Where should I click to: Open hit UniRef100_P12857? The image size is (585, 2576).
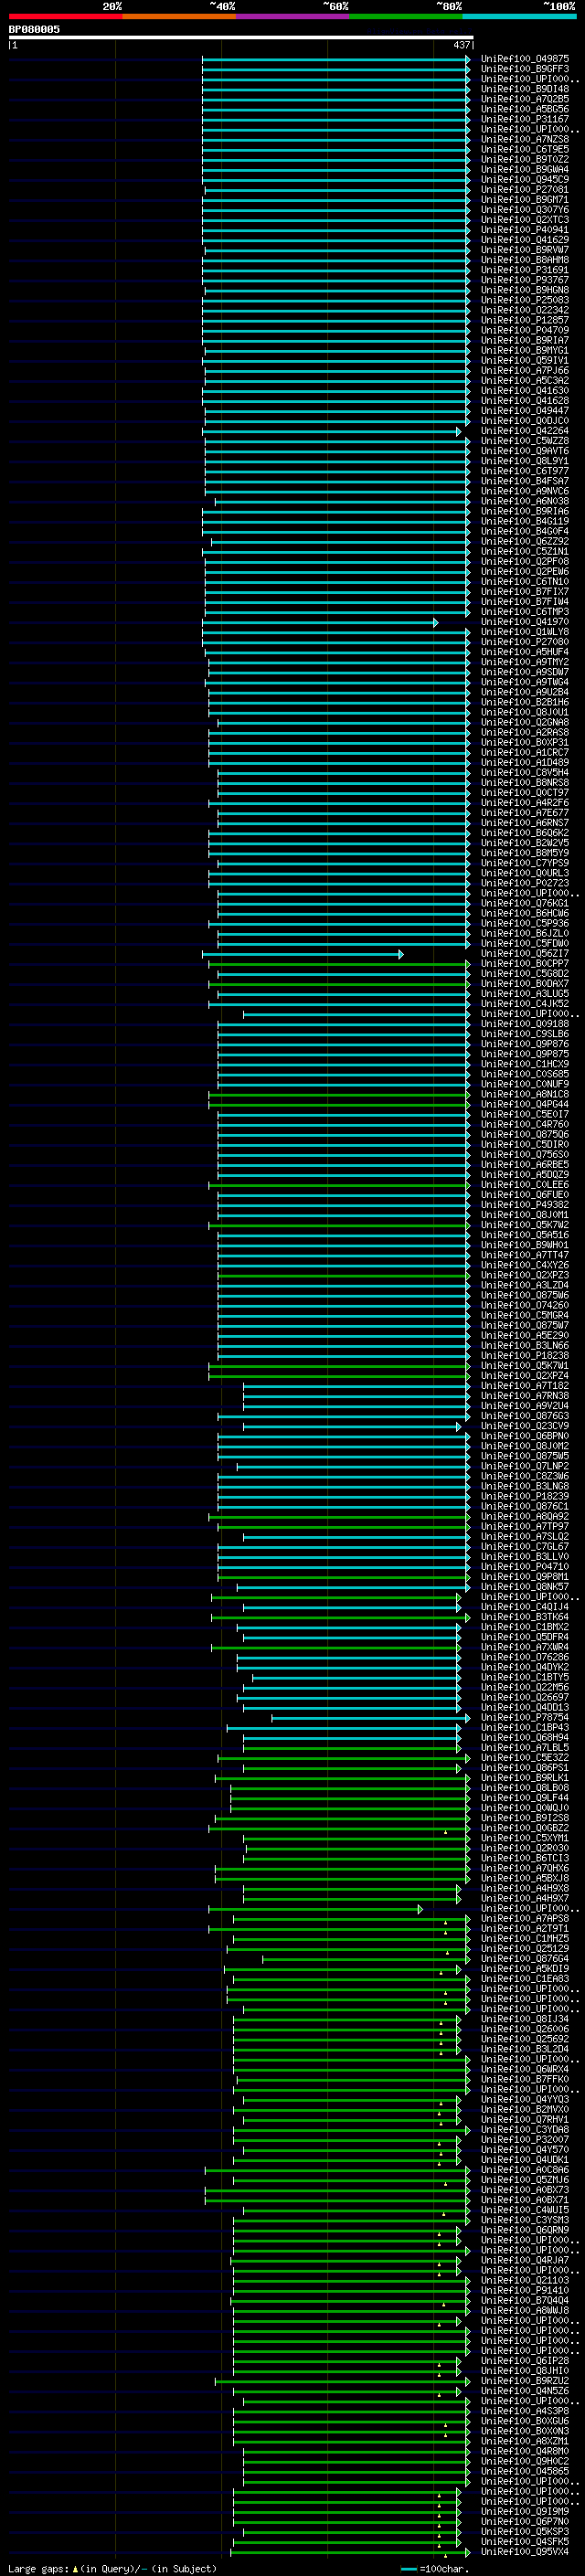point(525,320)
